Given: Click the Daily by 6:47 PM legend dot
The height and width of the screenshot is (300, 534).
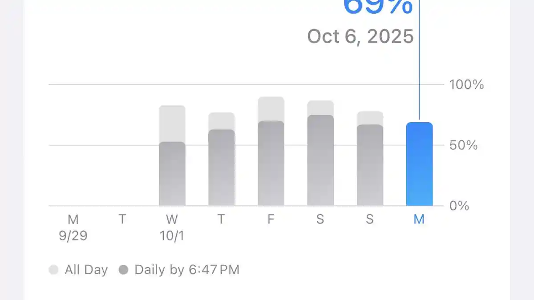Looking at the screenshot, I should click(x=124, y=270).
